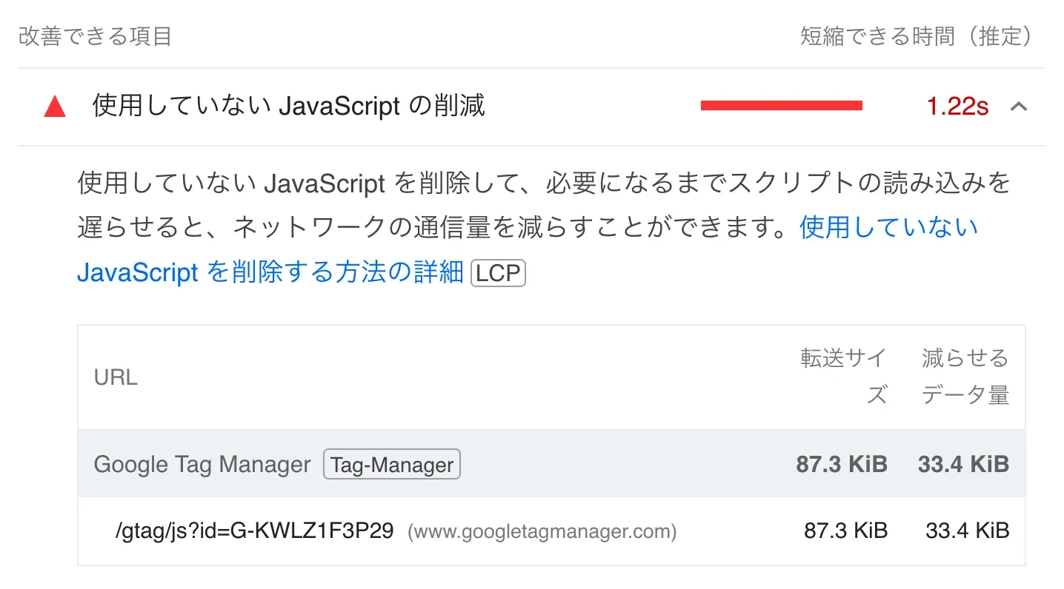Click the 短縮できる時間（推定） heading
The image size is (1064, 589).
(x=917, y=36)
